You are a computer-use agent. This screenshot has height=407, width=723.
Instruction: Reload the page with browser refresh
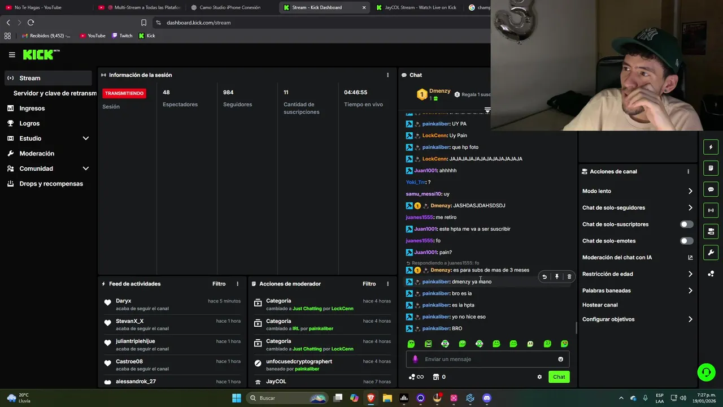(x=31, y=23)
